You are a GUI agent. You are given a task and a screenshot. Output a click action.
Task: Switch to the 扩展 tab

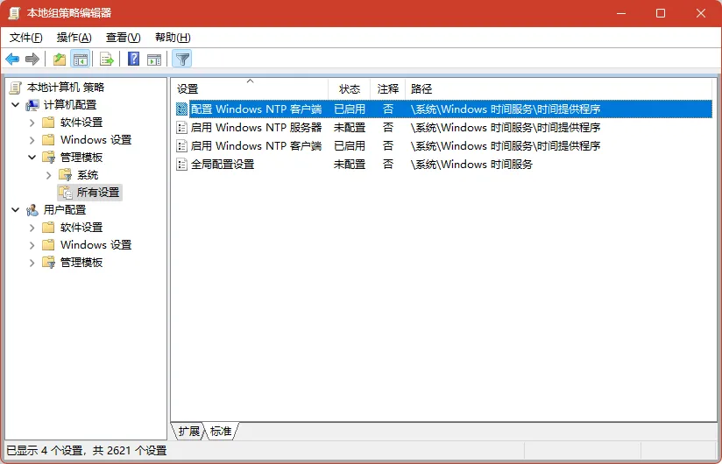[x=189, y=432]
